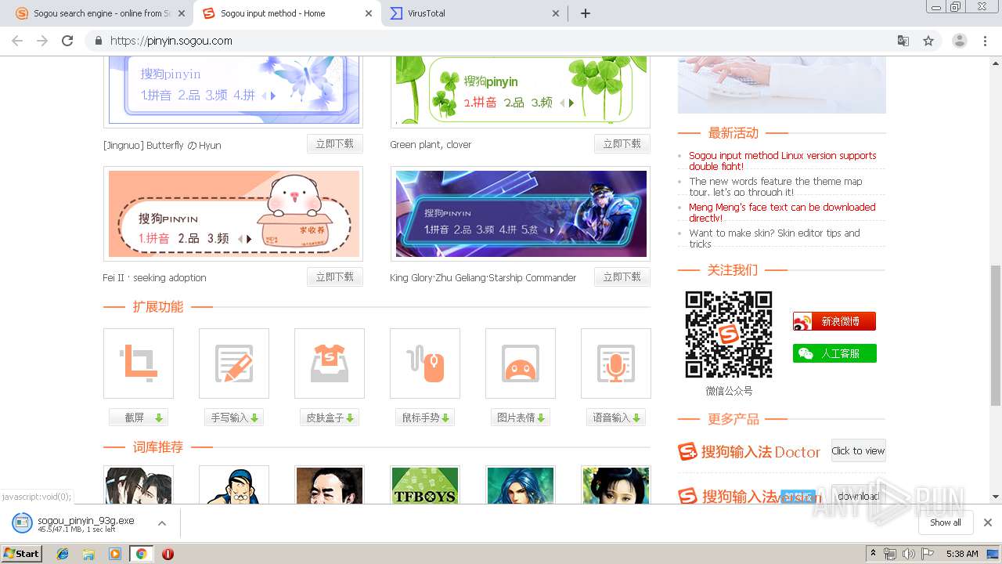Click the 语音输入 download button
Screen dimensions: 1002x564
pyautogui.click(x=616, y=418)
